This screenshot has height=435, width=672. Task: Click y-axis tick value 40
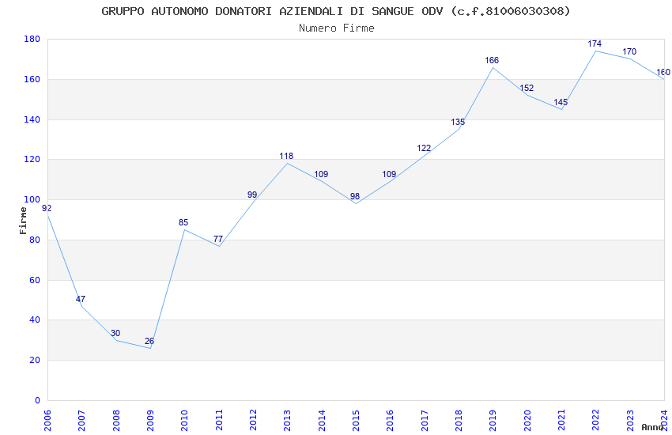click(x=35, y=320)
